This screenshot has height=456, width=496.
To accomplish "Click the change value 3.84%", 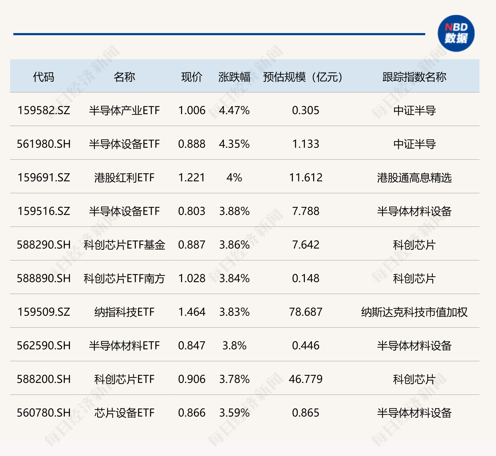I will (234, 278).
